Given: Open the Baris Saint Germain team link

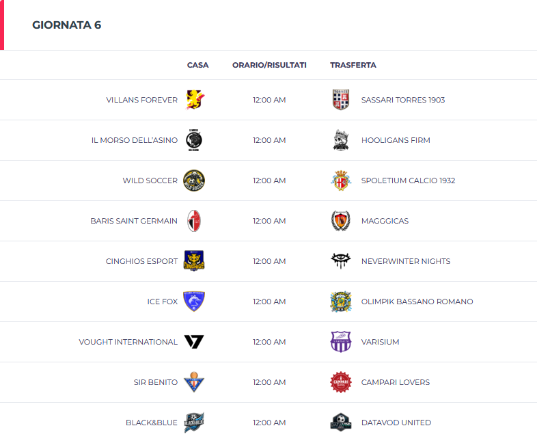Looking at the screenshot, I should tap(134, 221).
